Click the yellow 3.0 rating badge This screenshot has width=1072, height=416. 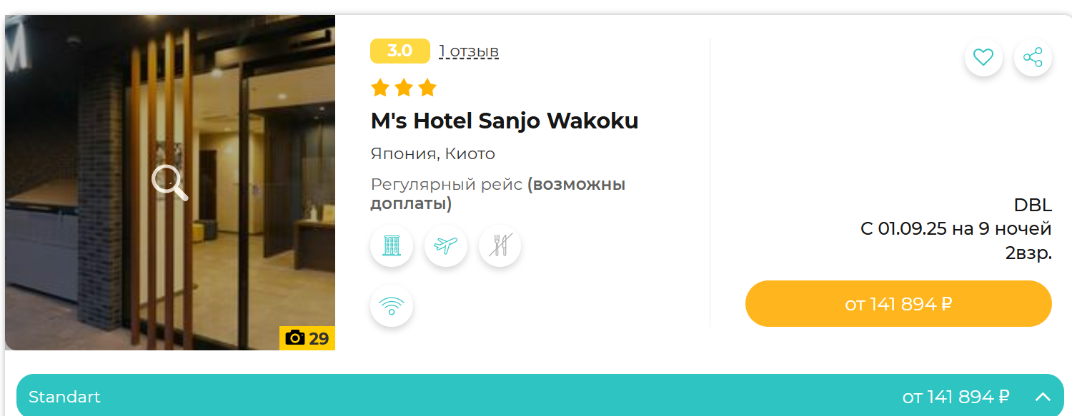[400, 51]
